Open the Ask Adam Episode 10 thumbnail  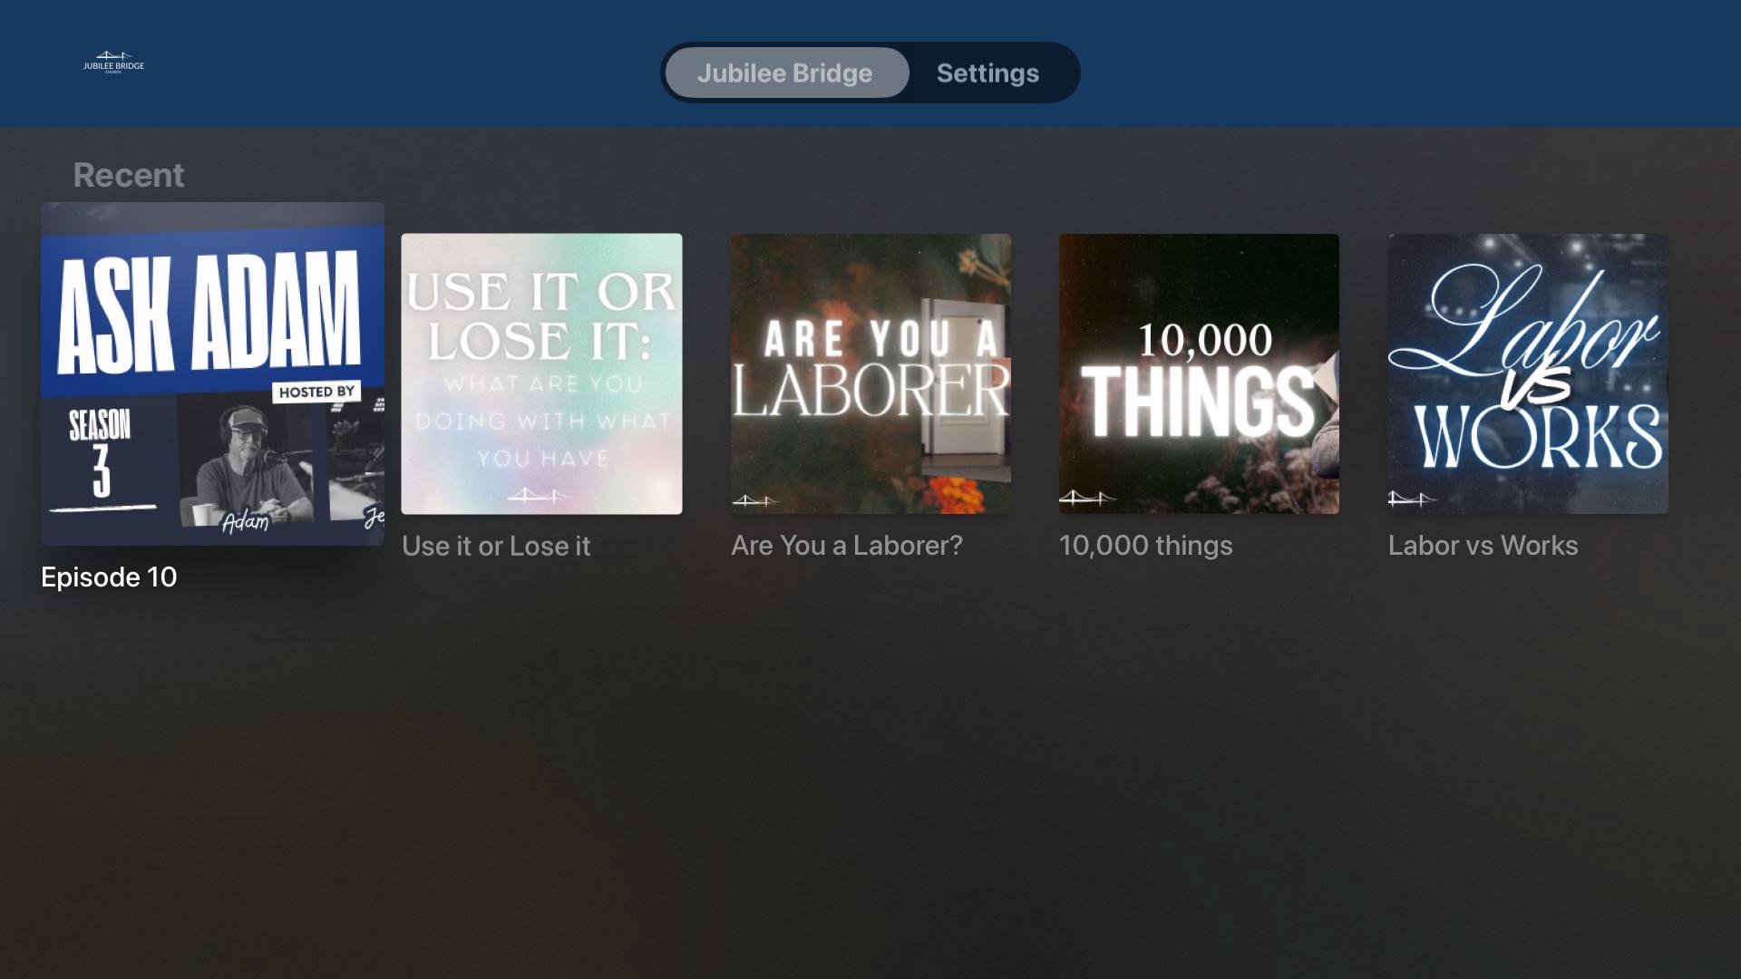pos(212,373)
